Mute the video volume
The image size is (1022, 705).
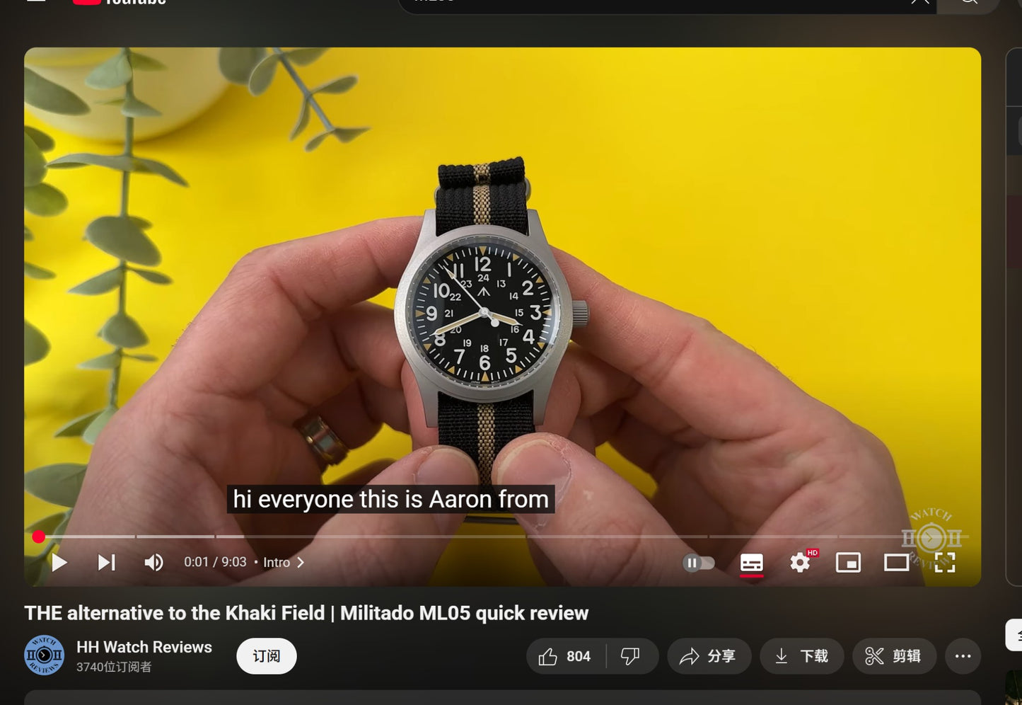click(153, 563)
